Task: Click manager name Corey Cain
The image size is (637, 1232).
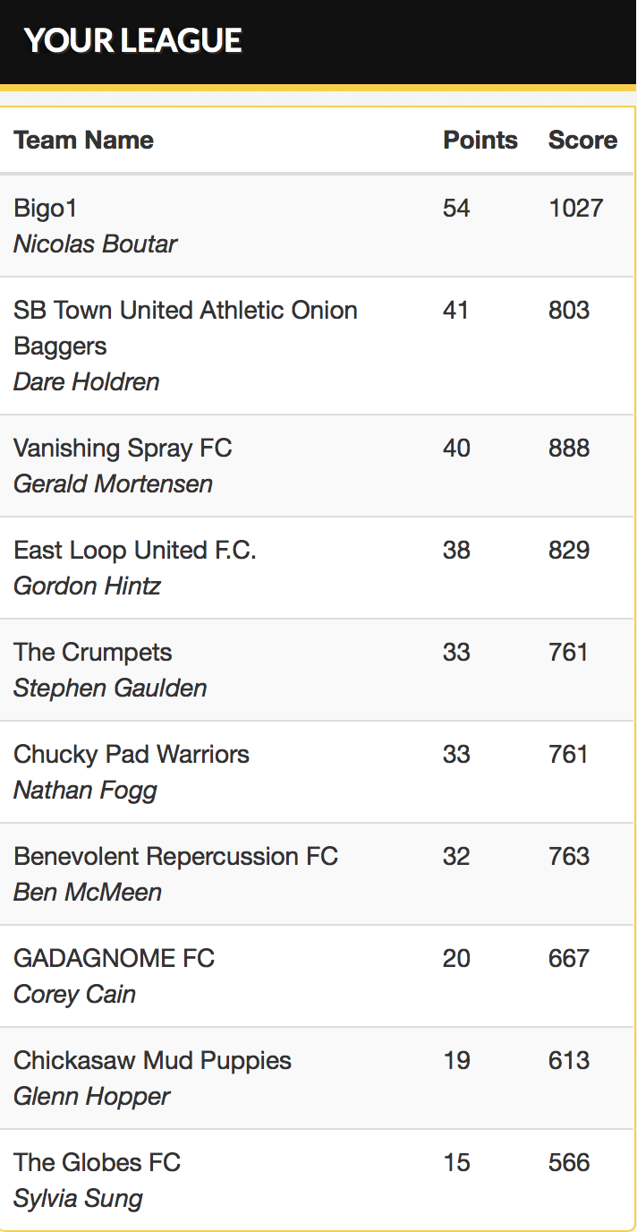Action: click(x=74, y=994)
